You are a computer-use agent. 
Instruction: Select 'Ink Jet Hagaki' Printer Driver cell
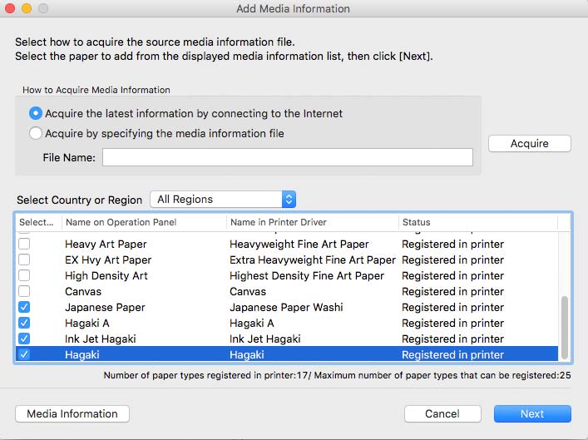pos(265,339)
